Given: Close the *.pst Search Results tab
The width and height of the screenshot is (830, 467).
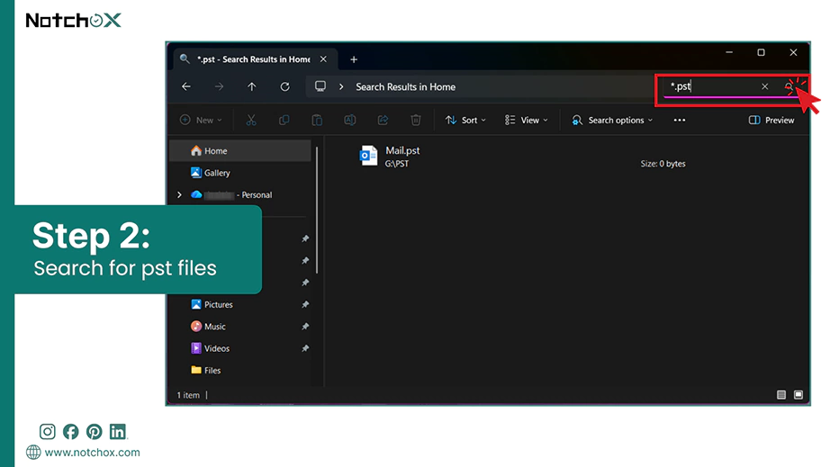Looking at the screenshot, I should point(323,59).
